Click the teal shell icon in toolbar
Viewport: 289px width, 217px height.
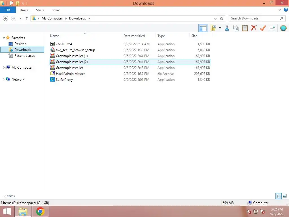[283, 28]
